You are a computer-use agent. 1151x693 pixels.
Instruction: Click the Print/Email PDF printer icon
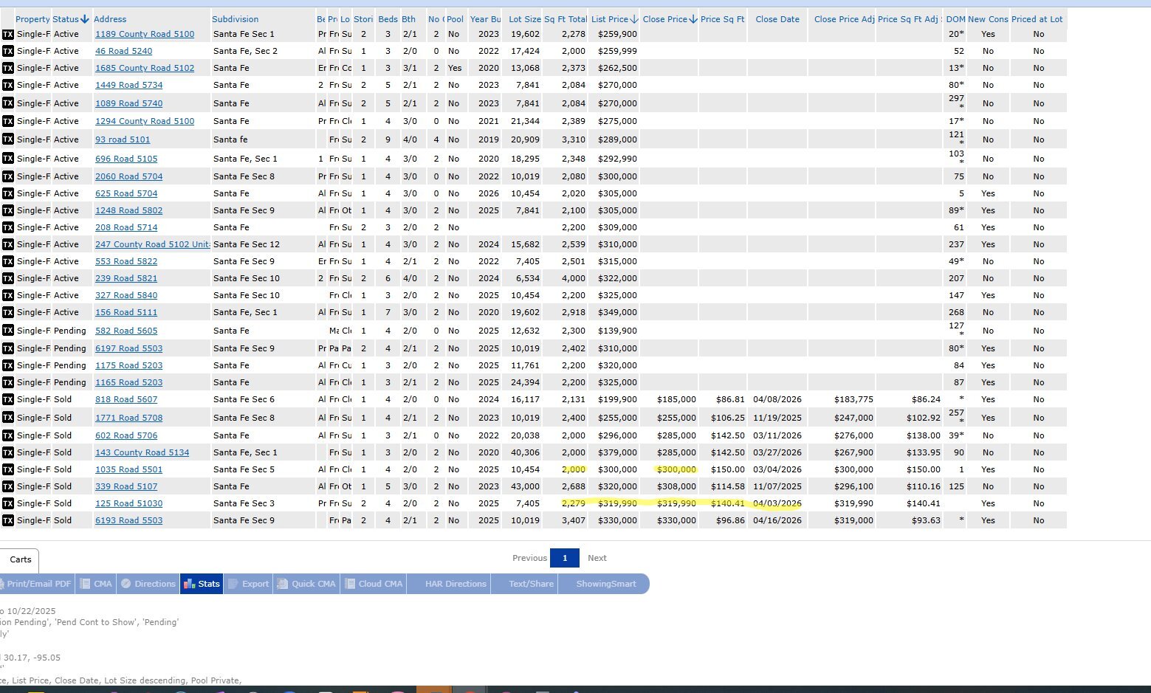tap(2, 584)
